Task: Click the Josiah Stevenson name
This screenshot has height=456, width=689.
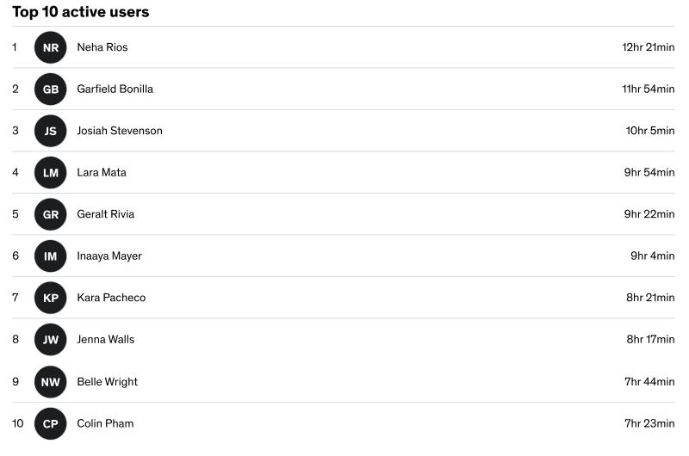Action: coord(120,131)
